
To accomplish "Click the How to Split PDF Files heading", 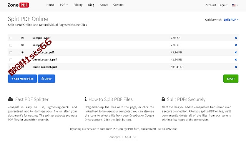I will (x=111, y=99).
